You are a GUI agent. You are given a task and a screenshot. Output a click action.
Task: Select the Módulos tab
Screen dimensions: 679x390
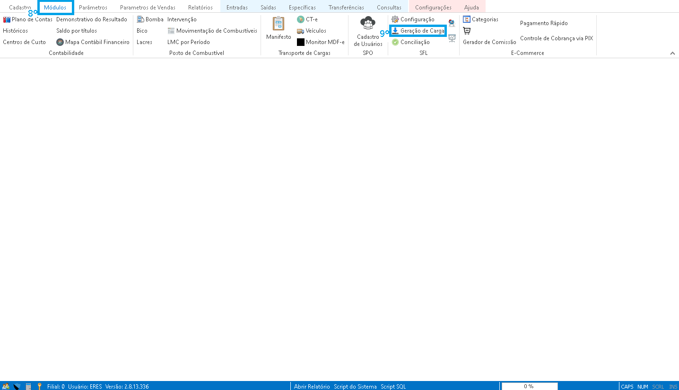coord(55,8)
